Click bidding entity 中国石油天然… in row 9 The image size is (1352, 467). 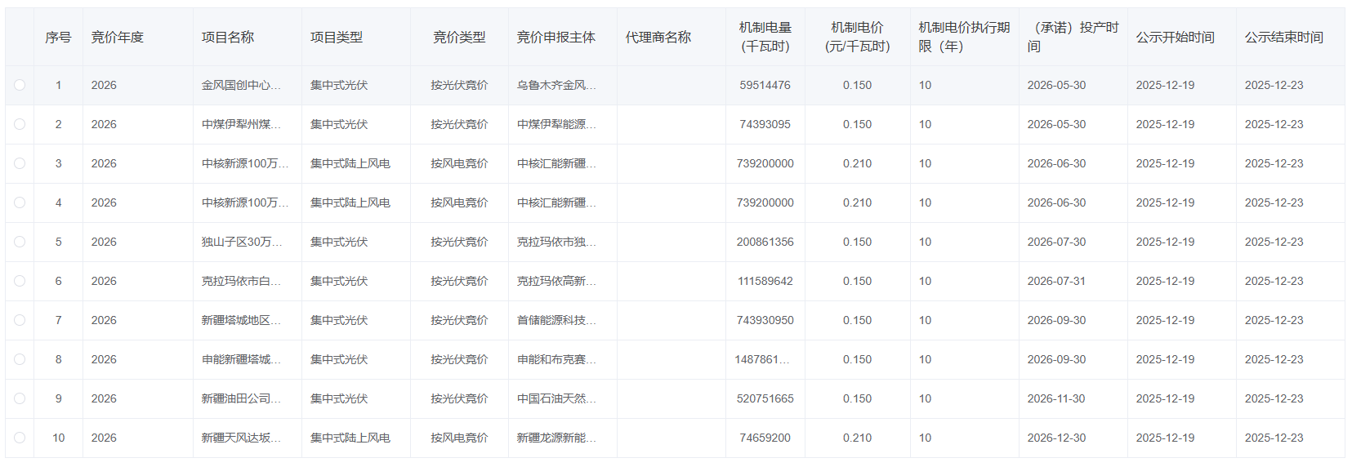coord(556,398)
